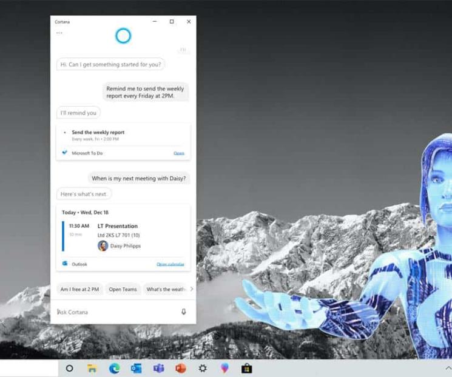Select the 'What's the weather' suggestion chip
452x377 pixels.
click(x=166, y=289)
